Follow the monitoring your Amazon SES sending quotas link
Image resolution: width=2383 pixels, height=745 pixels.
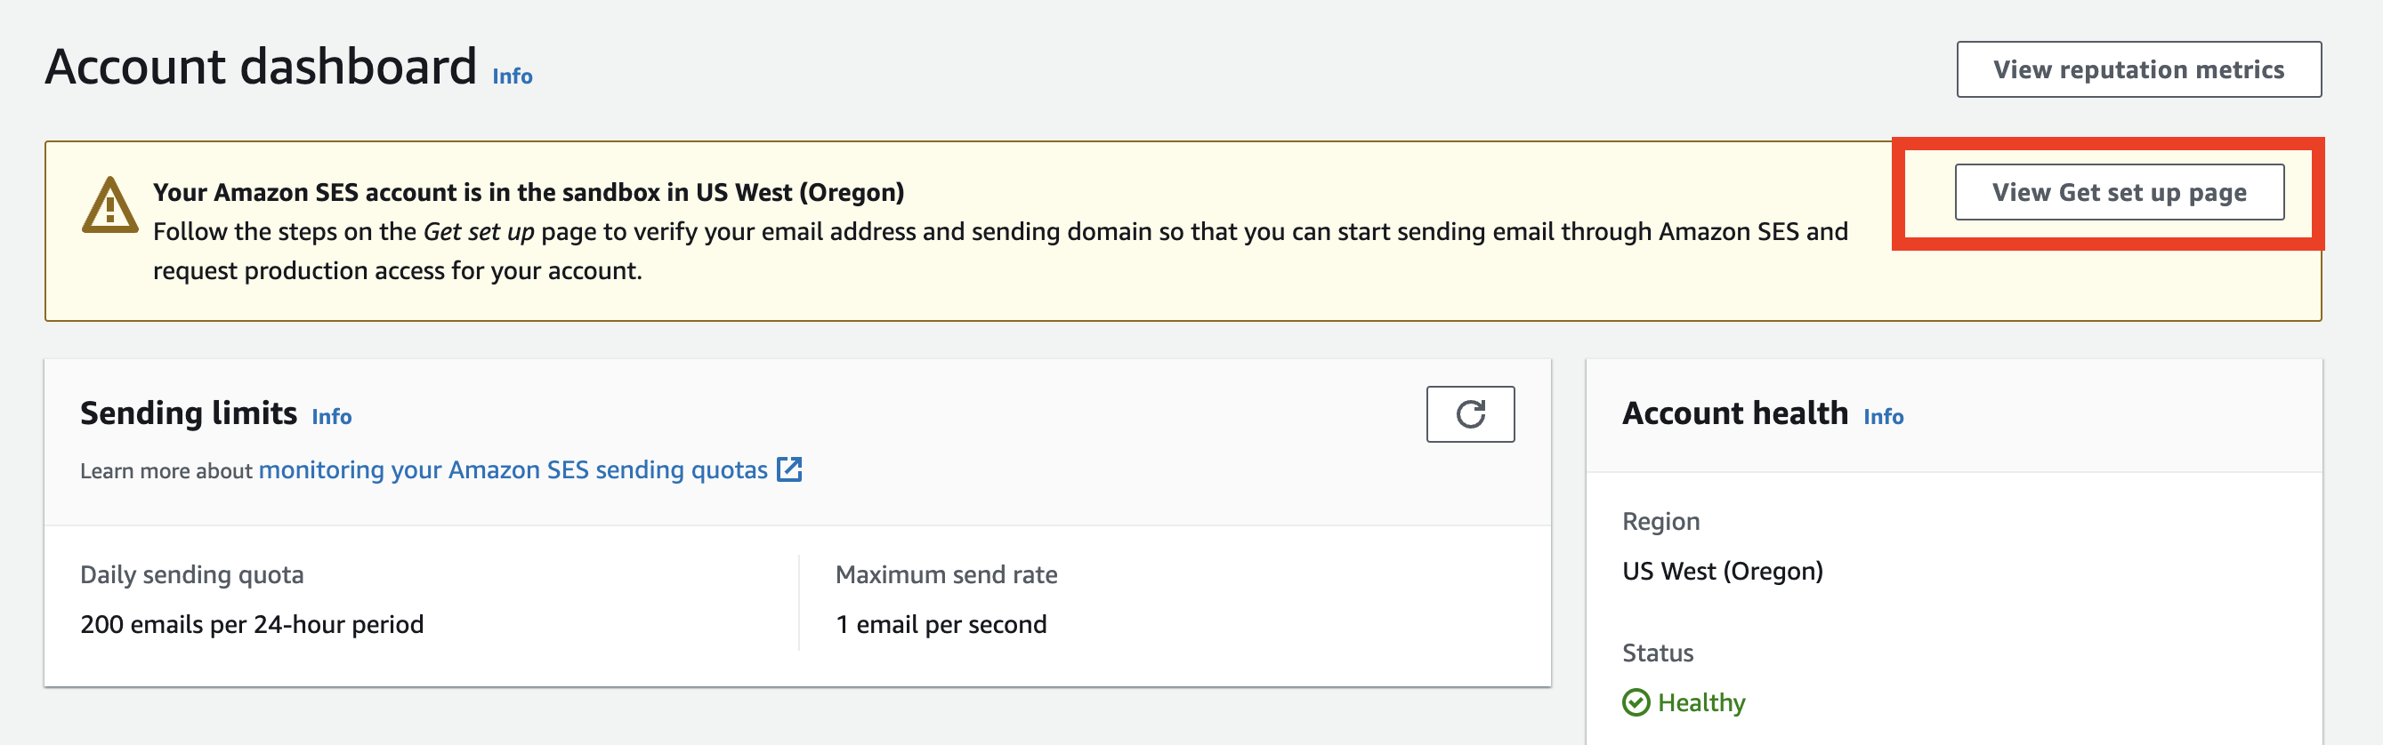[x=513, y=469]
